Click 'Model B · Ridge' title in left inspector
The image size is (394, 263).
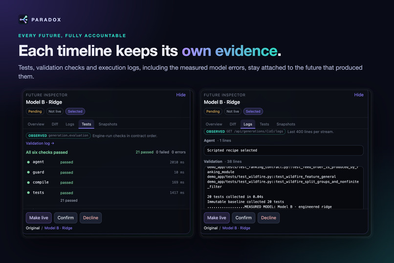(x=44, y=102)
